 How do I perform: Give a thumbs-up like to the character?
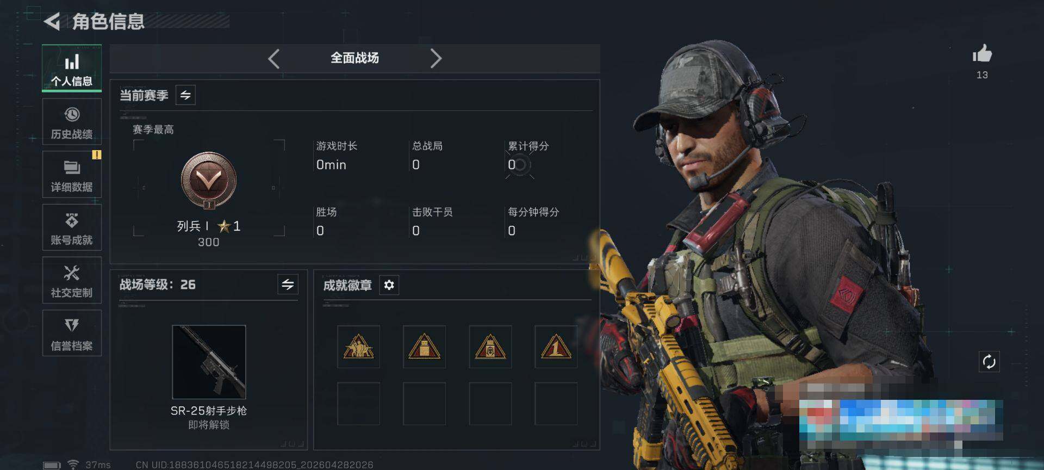click(x=982, y=54)
